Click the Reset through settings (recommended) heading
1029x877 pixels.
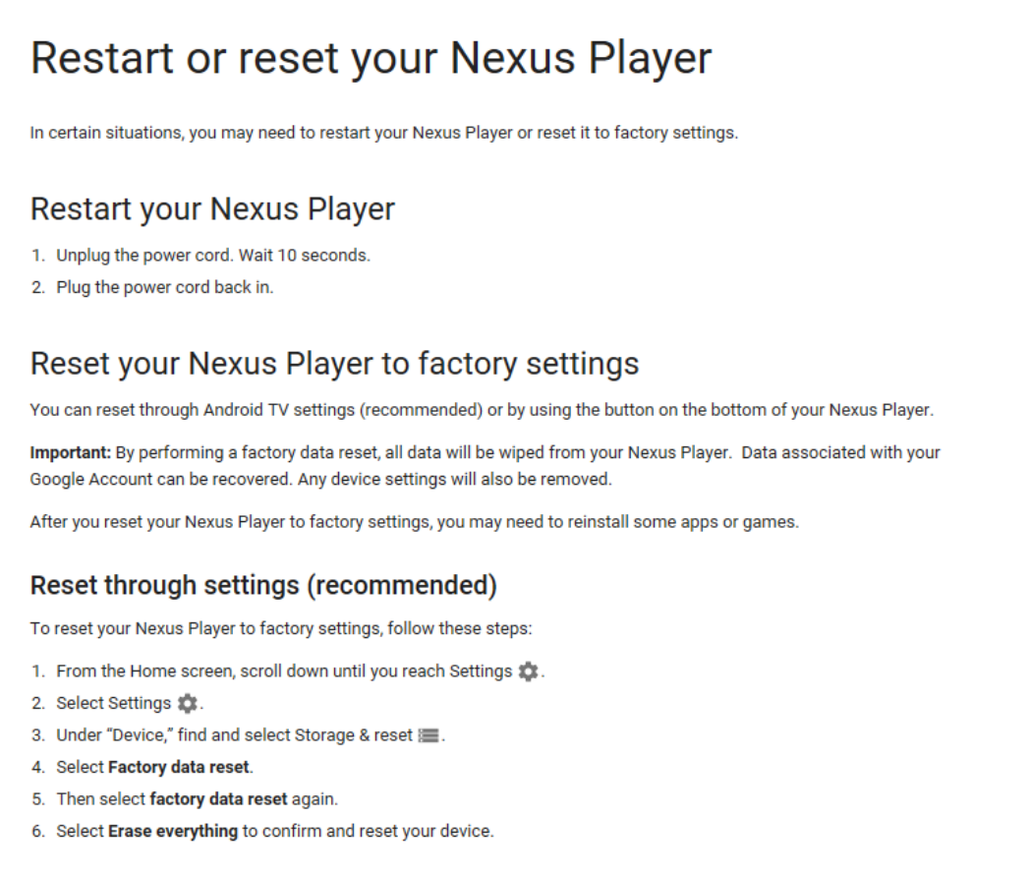click(x=263, y=585)
